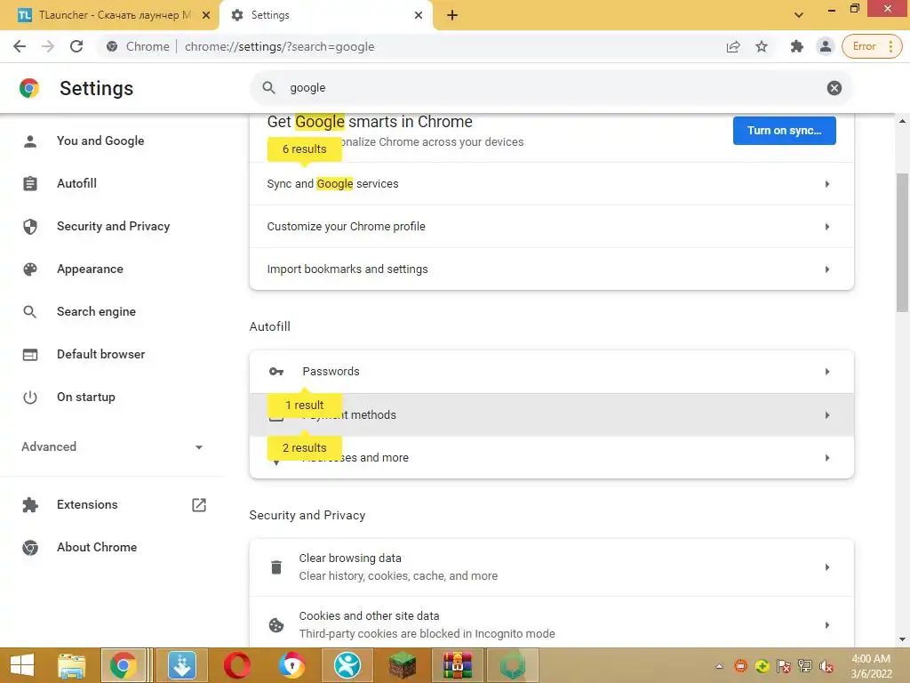Open Sync and Google services row
Image resolution: width=910 pixels, height=683 pixels.
551,183
